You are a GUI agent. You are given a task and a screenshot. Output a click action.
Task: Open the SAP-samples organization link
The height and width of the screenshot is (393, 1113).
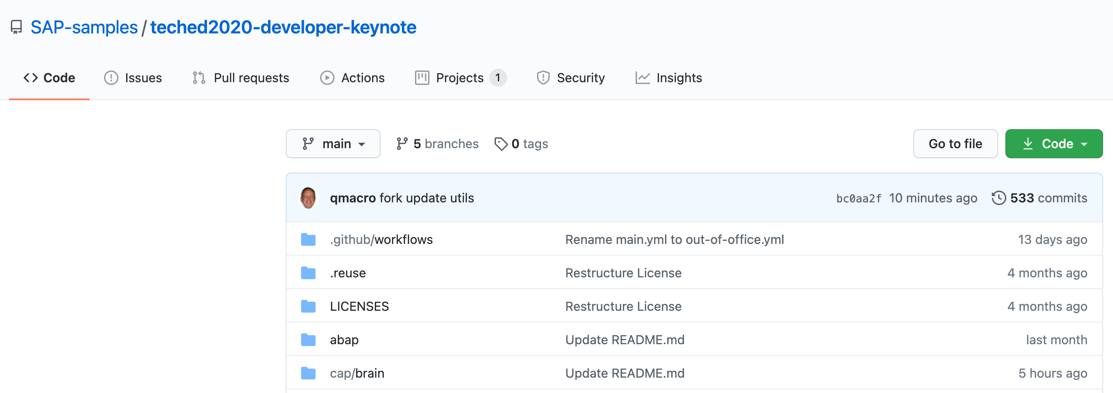(84, 28)
